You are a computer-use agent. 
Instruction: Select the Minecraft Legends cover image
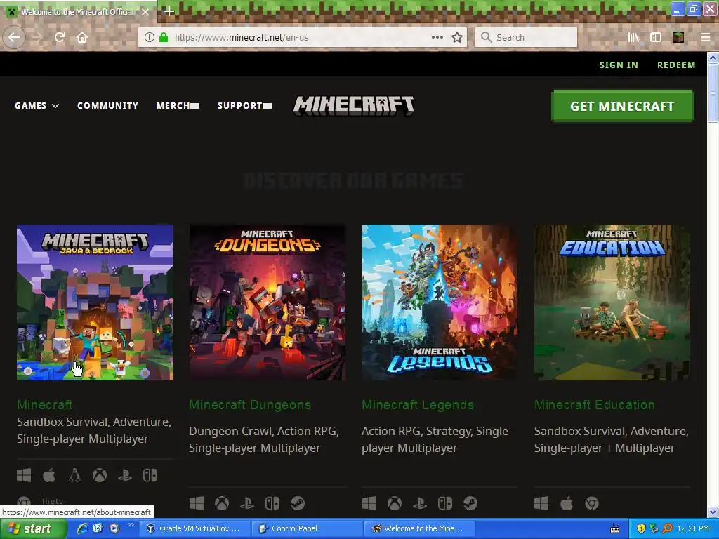(440, 302)
